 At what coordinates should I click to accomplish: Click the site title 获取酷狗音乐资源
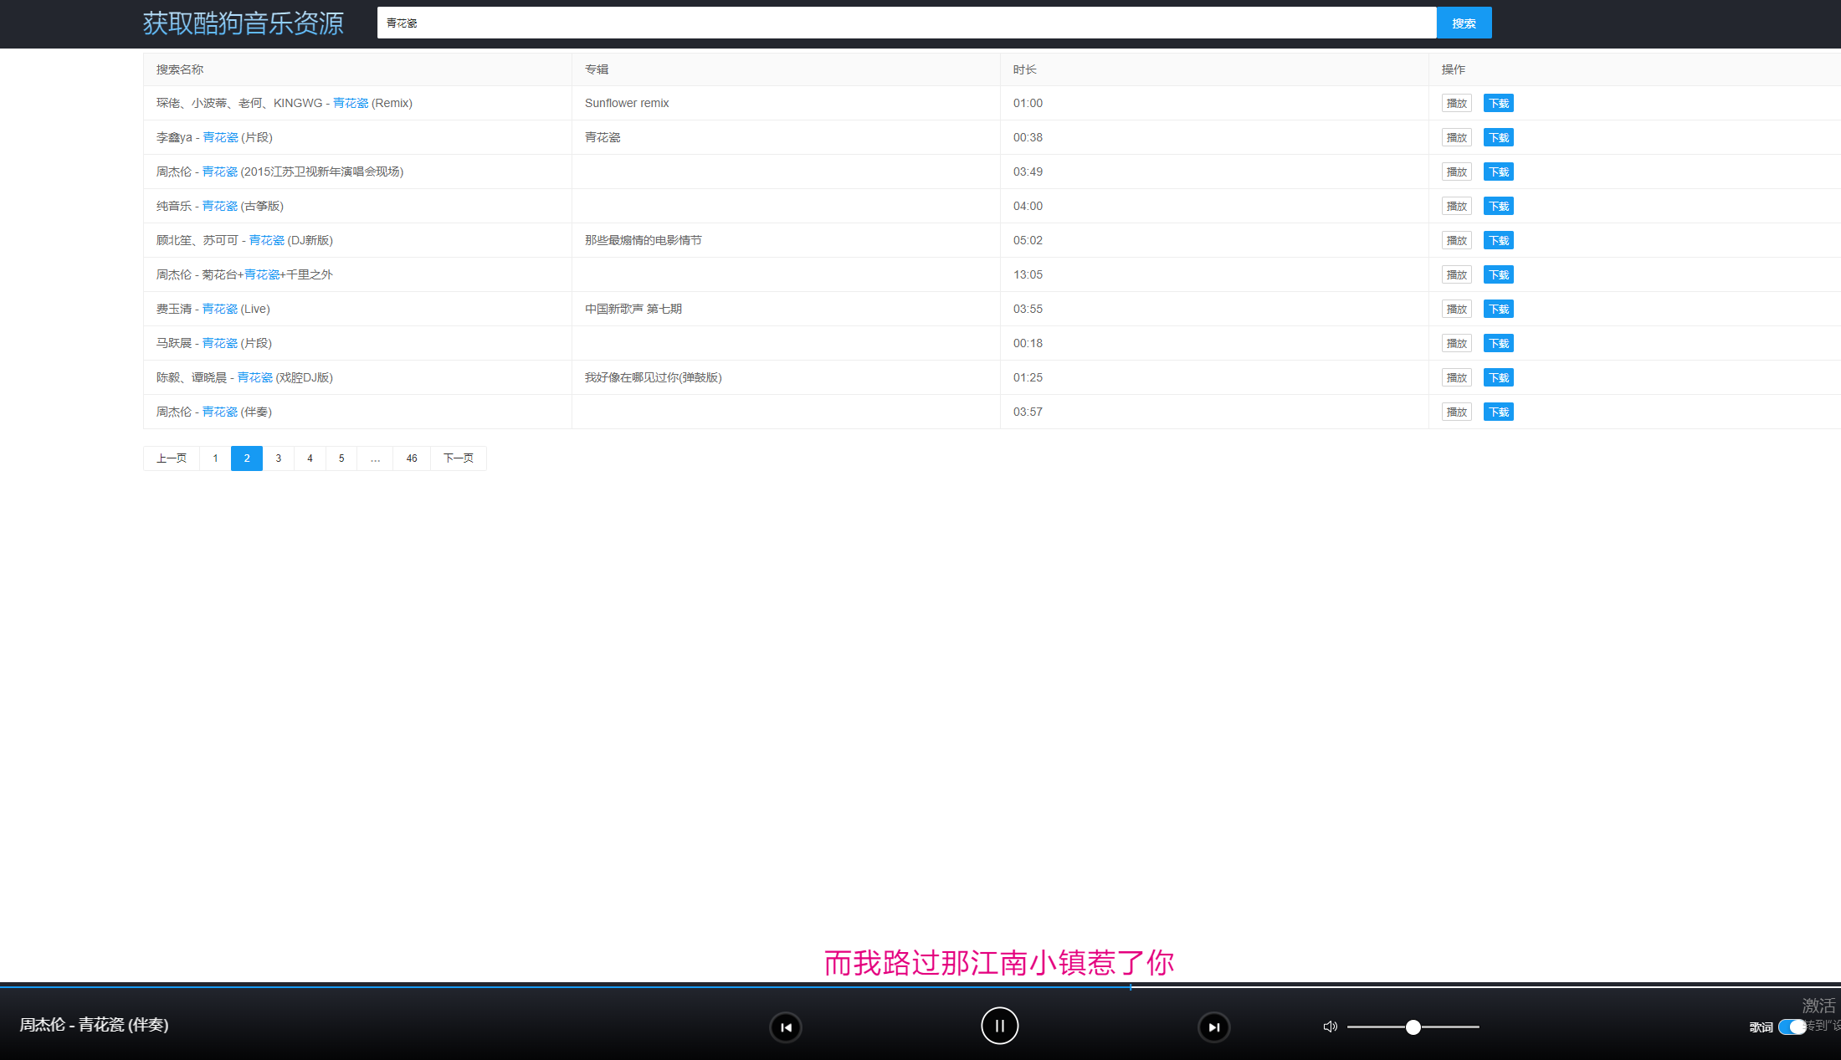(x=244, y=23)
